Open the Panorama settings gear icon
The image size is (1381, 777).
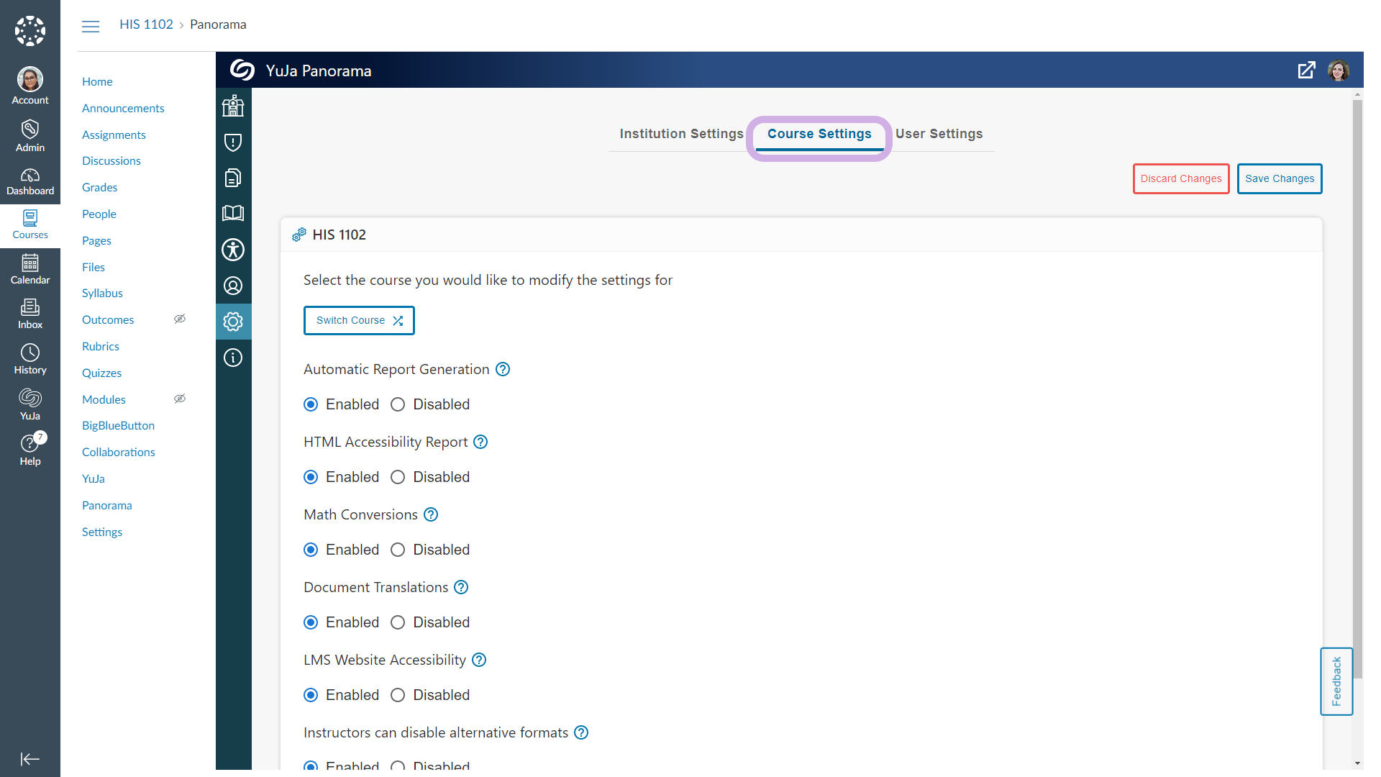pyautogui.click(x=233, y=322)
